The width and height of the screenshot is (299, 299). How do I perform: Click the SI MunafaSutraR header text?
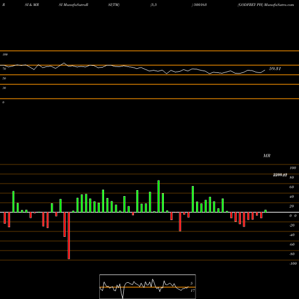click(x=74, y=5)
